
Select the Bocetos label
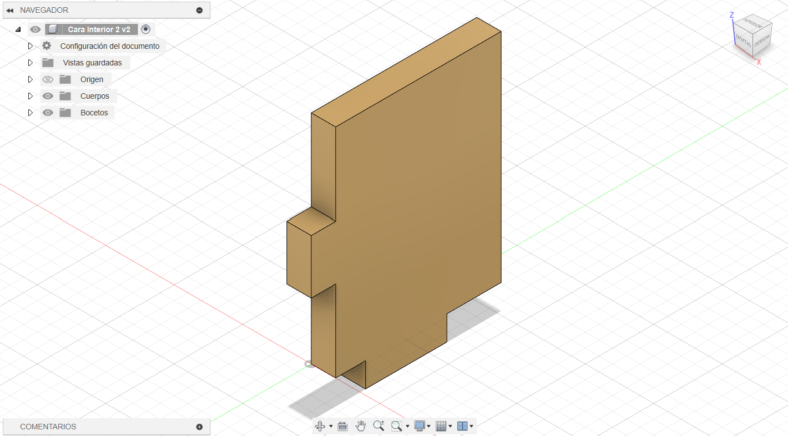94,113
